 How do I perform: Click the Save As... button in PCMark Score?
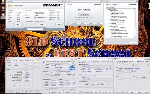(74, 23)
